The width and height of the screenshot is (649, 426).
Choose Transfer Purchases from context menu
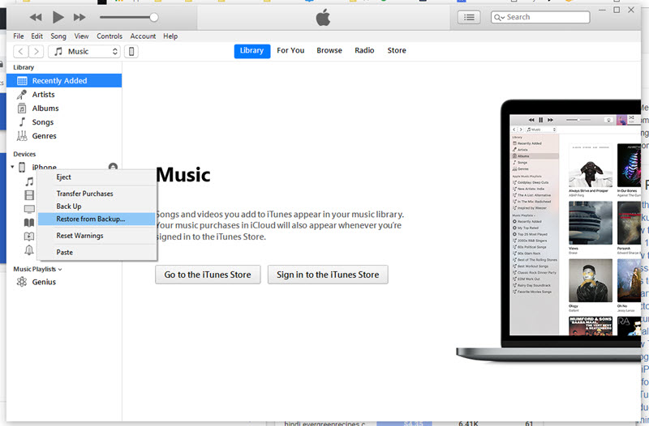click(x=97, y=194)
